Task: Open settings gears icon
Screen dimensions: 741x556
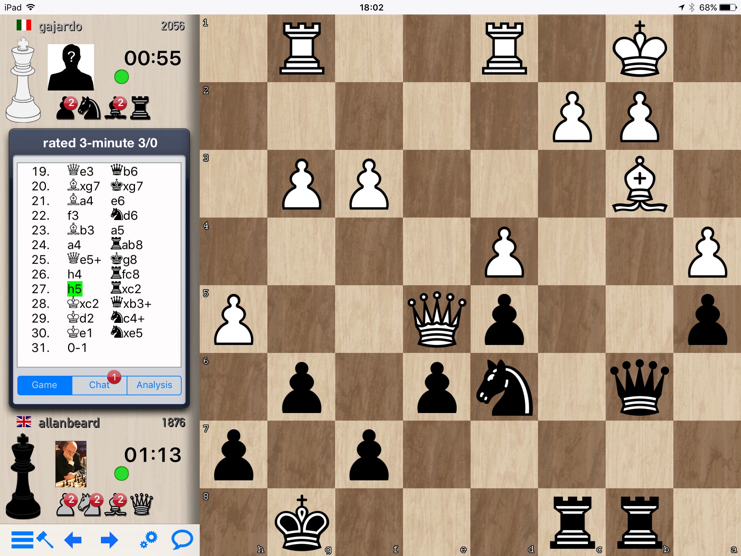Action: (x=149, y=540)
